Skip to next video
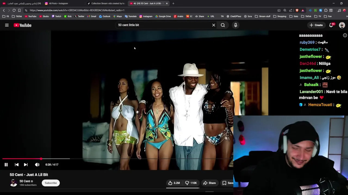The width and height of the screenshot is (348, 195). (x=26, y=164)
